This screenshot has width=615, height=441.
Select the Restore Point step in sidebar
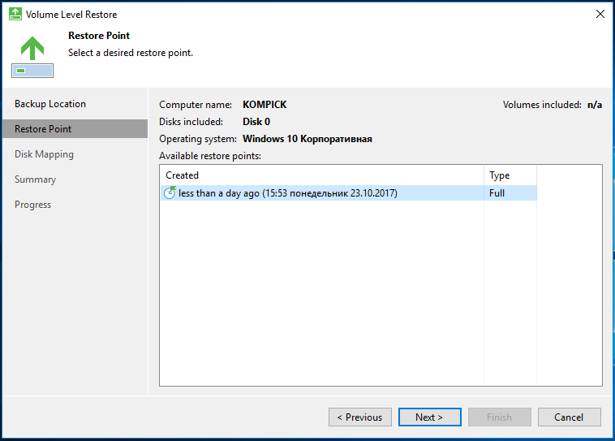pyautogui.click(x=43, y=129)
